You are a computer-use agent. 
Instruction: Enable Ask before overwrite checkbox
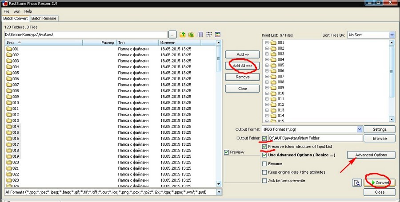click(x=264, y=181)
